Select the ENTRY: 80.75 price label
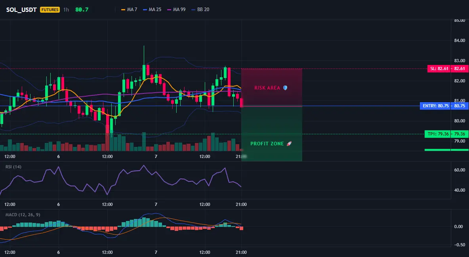Screen dimensions: 469x257 (x=435, y=106)
